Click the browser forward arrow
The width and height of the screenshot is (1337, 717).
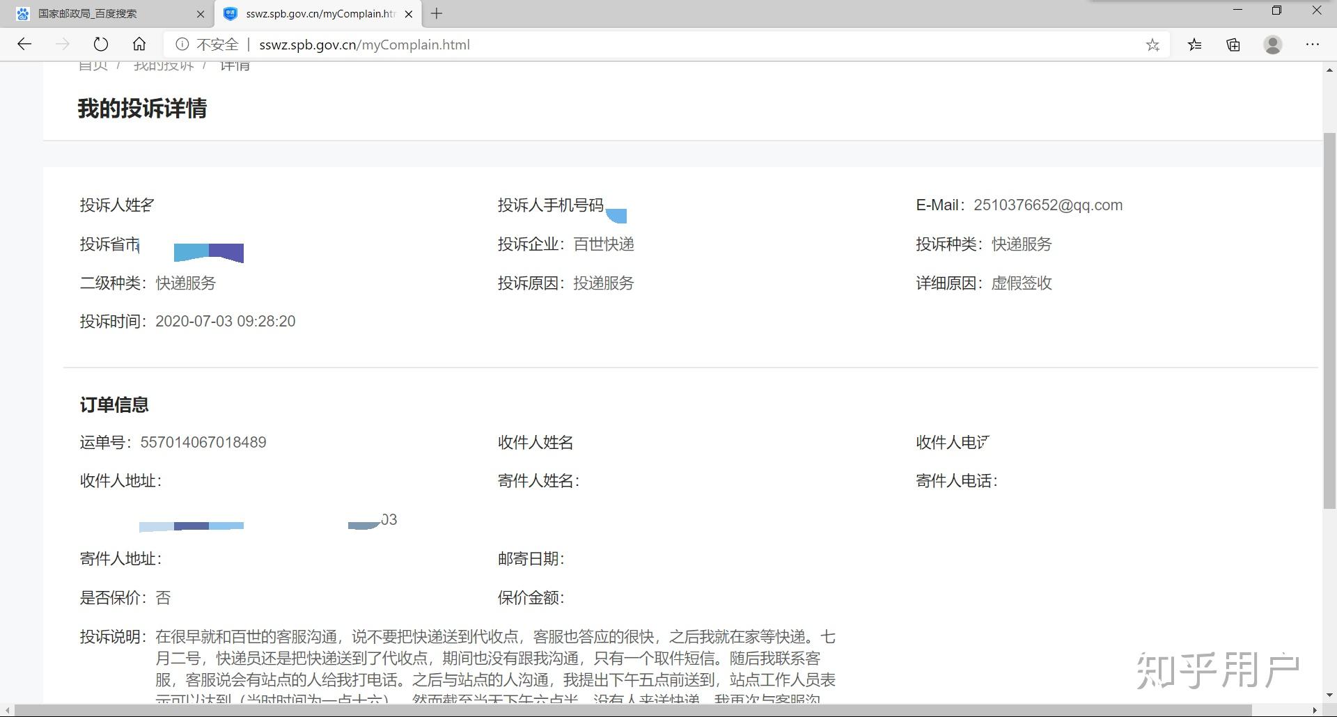(63, 45)
